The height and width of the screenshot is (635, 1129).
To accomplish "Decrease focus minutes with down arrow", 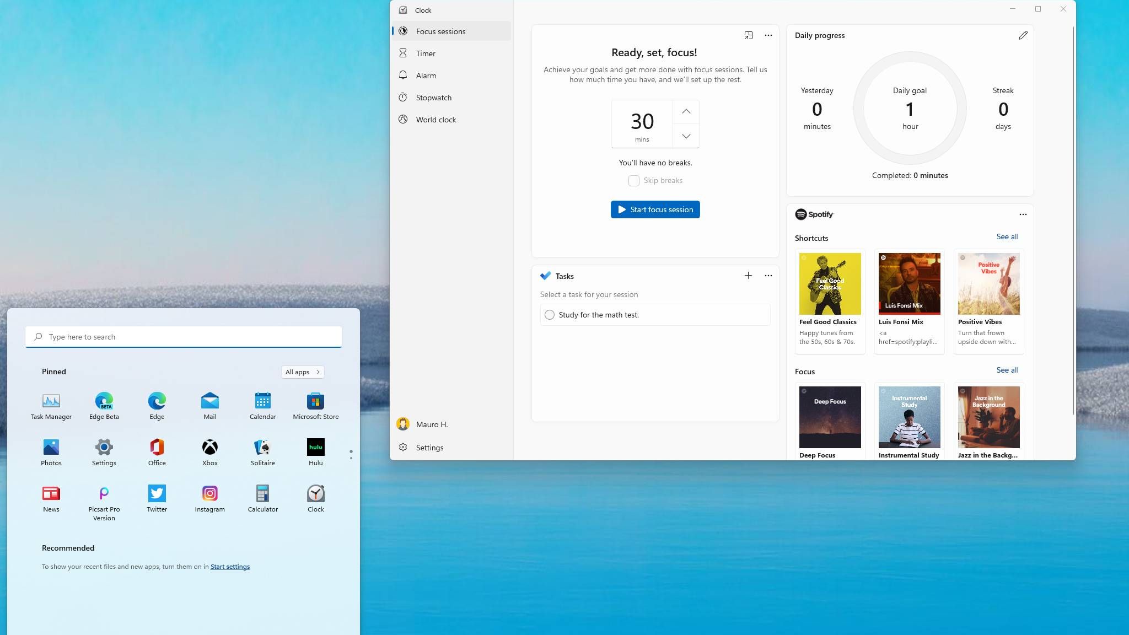I will click(686, 136).
